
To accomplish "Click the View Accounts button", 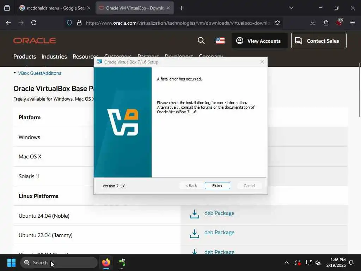I will tap(259, 41).
